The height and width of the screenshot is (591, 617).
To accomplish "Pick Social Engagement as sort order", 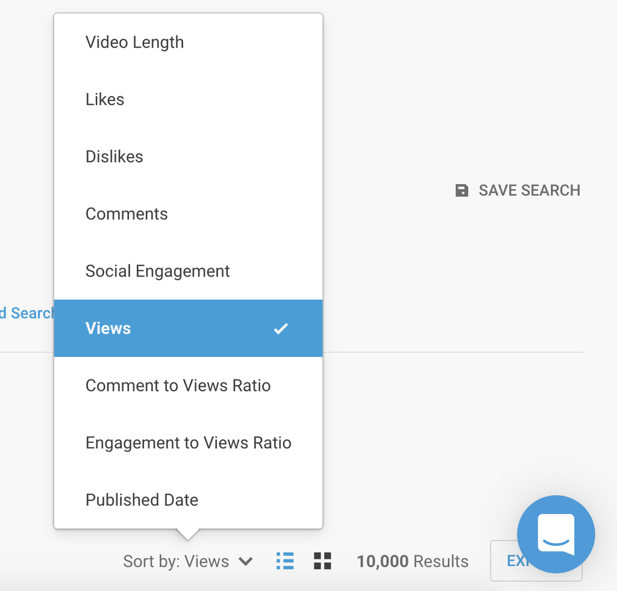I will 157,271.
